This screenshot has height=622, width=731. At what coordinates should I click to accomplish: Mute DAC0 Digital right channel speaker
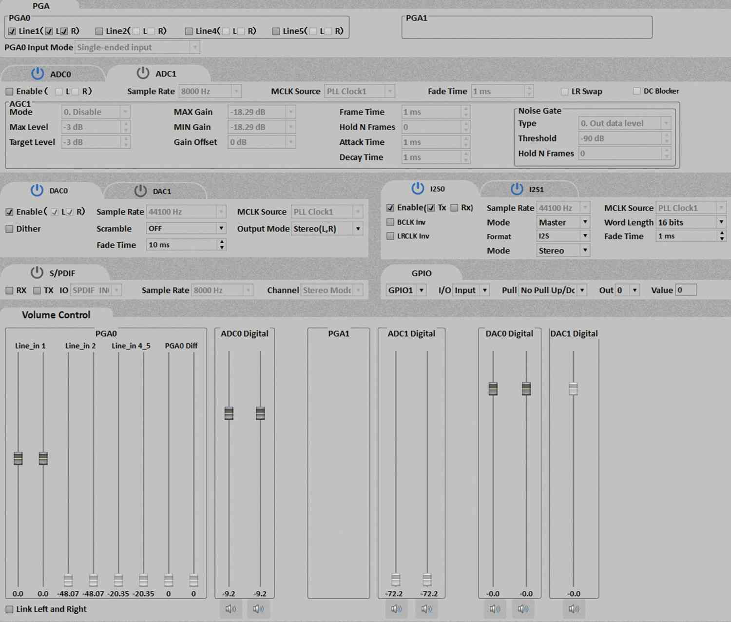[523, 609]
